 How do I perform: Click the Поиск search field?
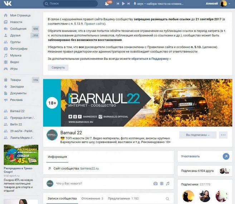[72, 4]
